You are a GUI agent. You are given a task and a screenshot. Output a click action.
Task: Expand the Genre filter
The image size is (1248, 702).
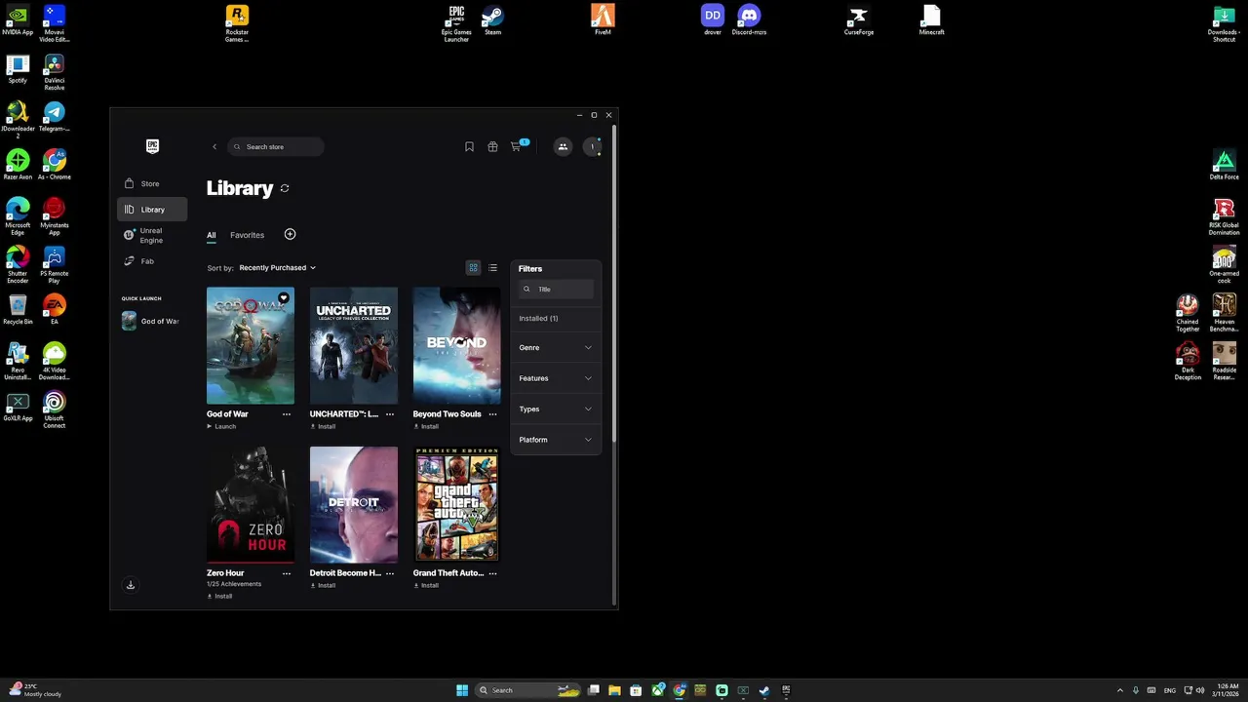(556, 348)
